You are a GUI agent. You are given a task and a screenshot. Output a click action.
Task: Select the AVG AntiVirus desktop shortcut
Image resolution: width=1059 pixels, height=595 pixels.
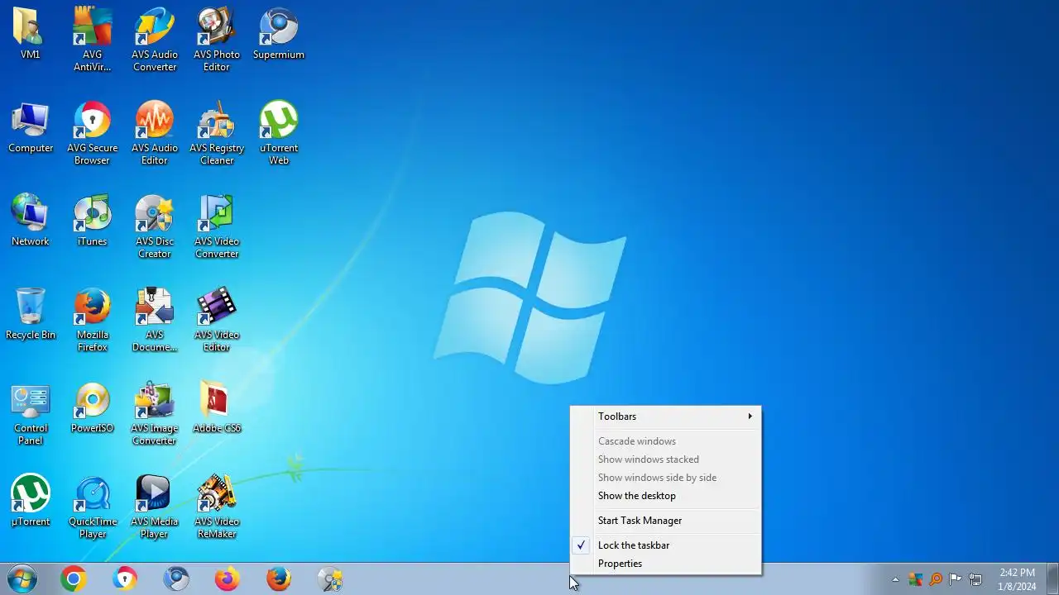pyautogui.click(x=93, y=39)
